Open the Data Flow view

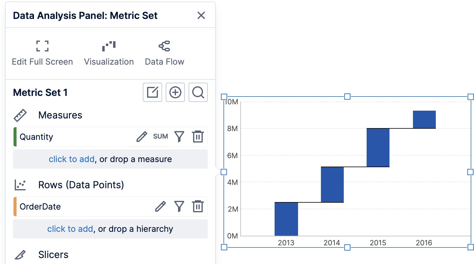[x=165, y=52]
